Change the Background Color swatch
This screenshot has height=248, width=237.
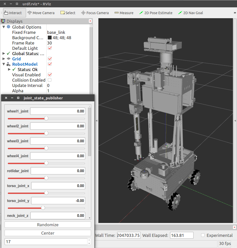point(50,37)
